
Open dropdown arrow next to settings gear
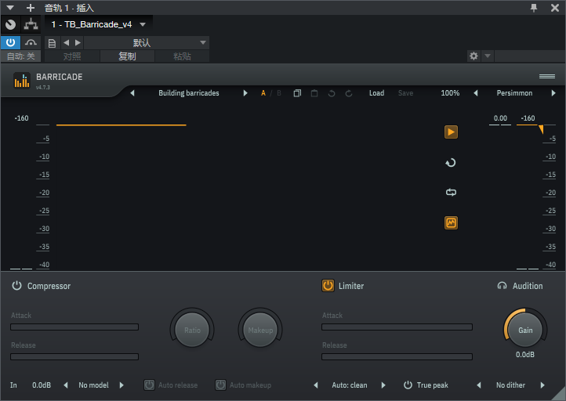pyautogui.click(x=488, y=56)
